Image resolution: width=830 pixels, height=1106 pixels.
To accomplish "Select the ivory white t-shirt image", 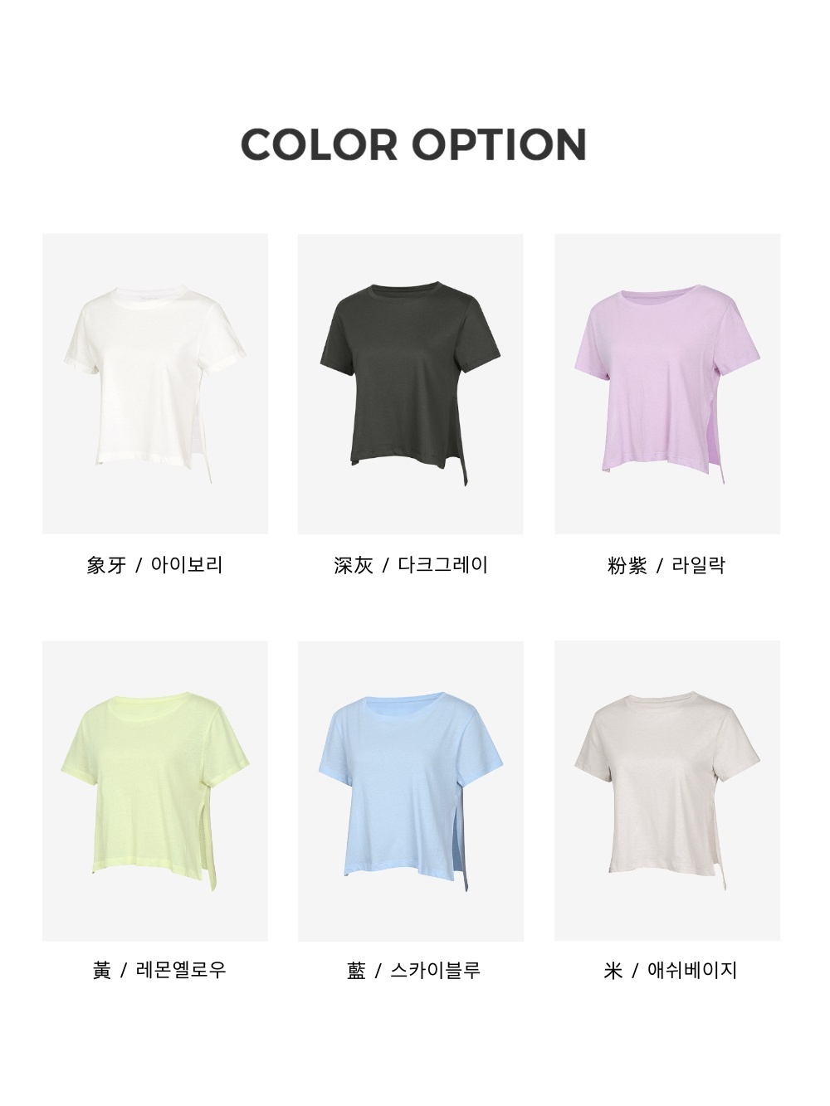I will 155,383.
